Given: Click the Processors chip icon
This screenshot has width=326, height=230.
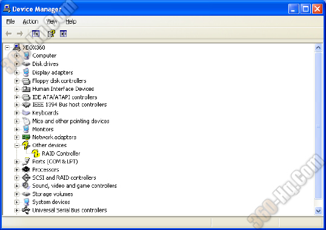Looking at the screenshot, I should [x=26, y=169].
